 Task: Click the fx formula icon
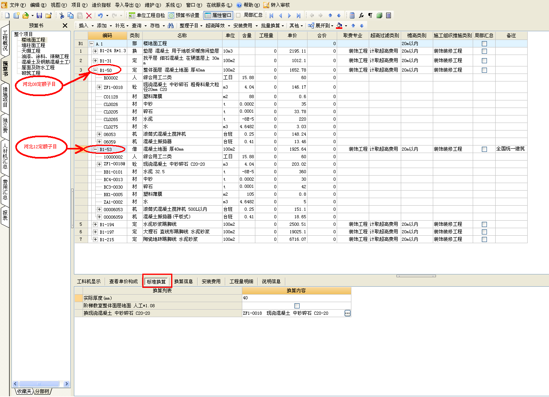click(361, 15)
